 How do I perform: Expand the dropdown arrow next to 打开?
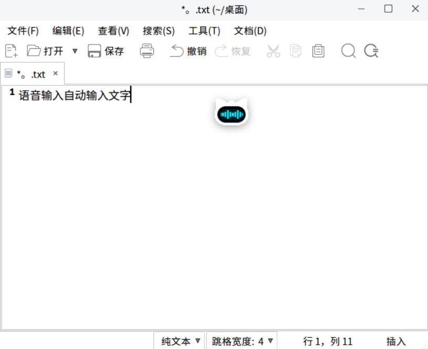tap(75, 51)
